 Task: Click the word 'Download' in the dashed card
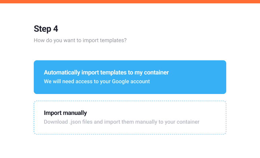tap(55, 122)
